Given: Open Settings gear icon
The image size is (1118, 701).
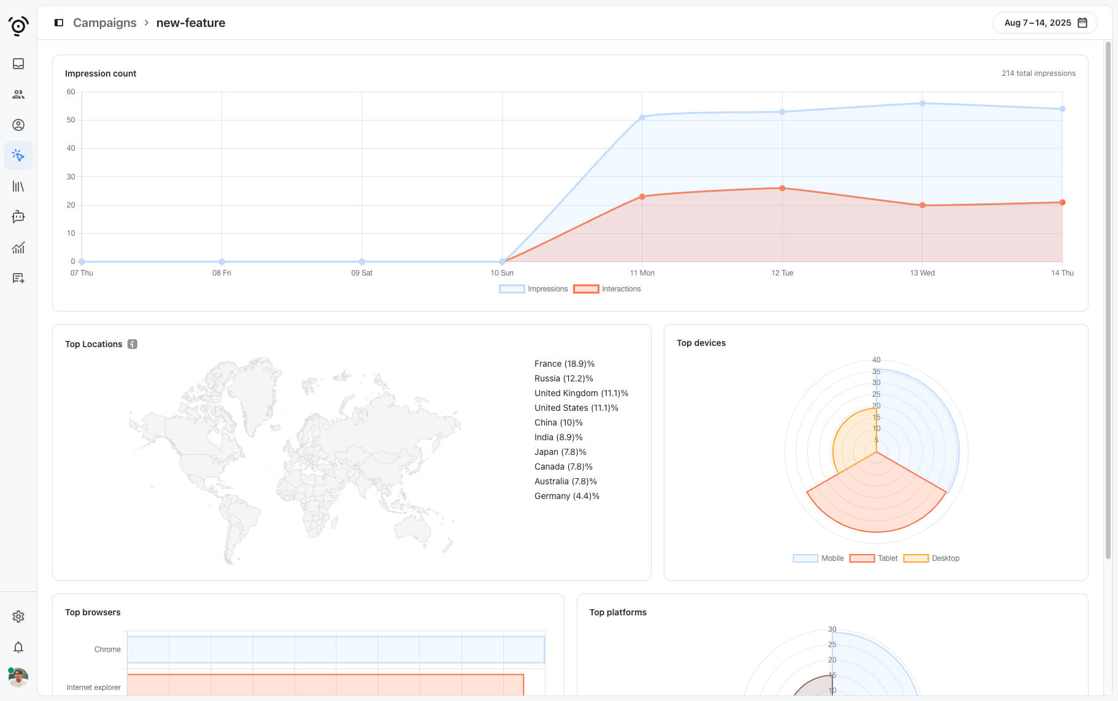Looking at the screenshot, I should pos(18,617).
